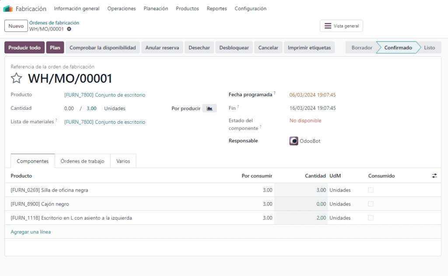Click the Producir todo button

click(24, 47)
